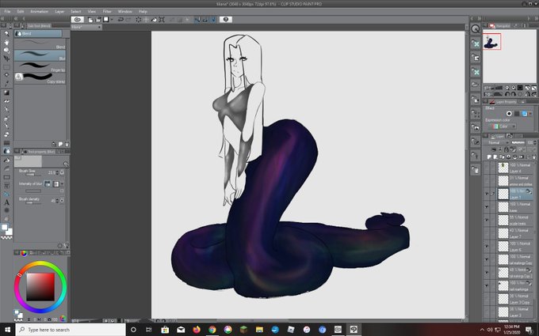The width and height of the screenshot is (539, 336).
Task: Switch to the Navigator tab
Action: coord(500,26)
